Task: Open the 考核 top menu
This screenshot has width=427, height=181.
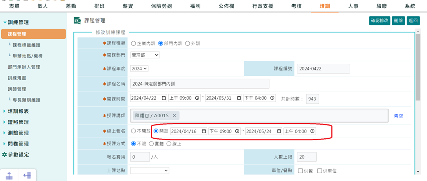Action: click(x=296, y=6)
